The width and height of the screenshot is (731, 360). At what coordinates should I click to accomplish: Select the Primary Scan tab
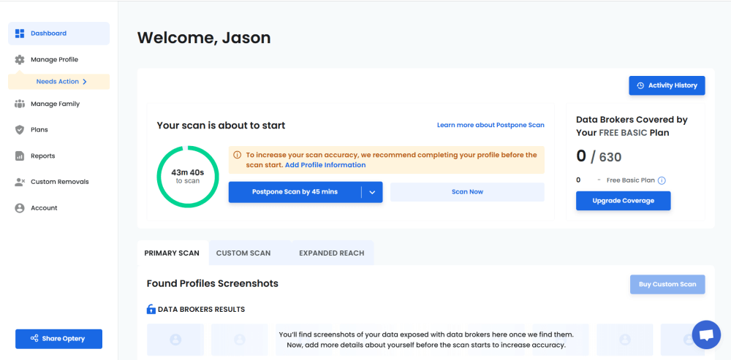[x=172, y=253]
